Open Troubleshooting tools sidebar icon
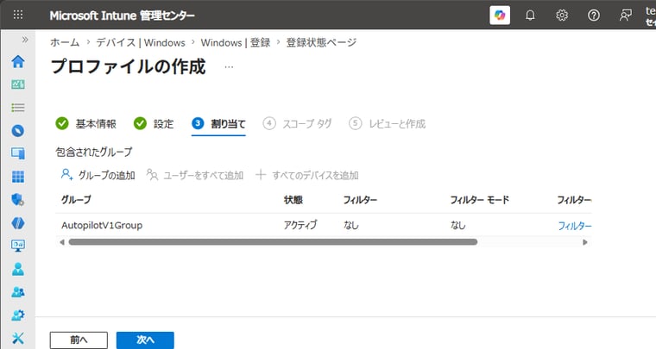The image size is (656, 349). pos(18,338)
